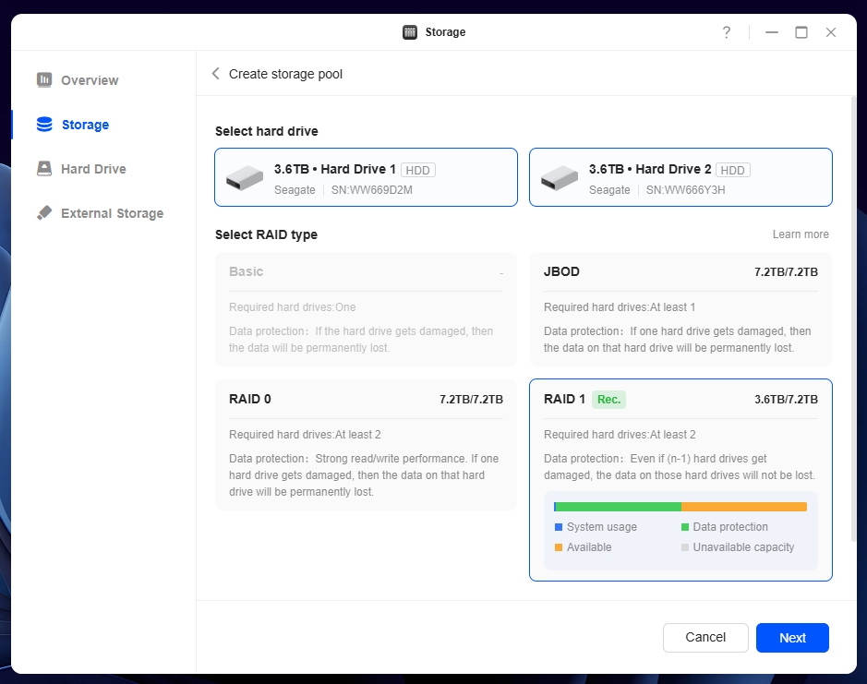Open the Overview menu item
867x684 pixels.
(90, 80)
